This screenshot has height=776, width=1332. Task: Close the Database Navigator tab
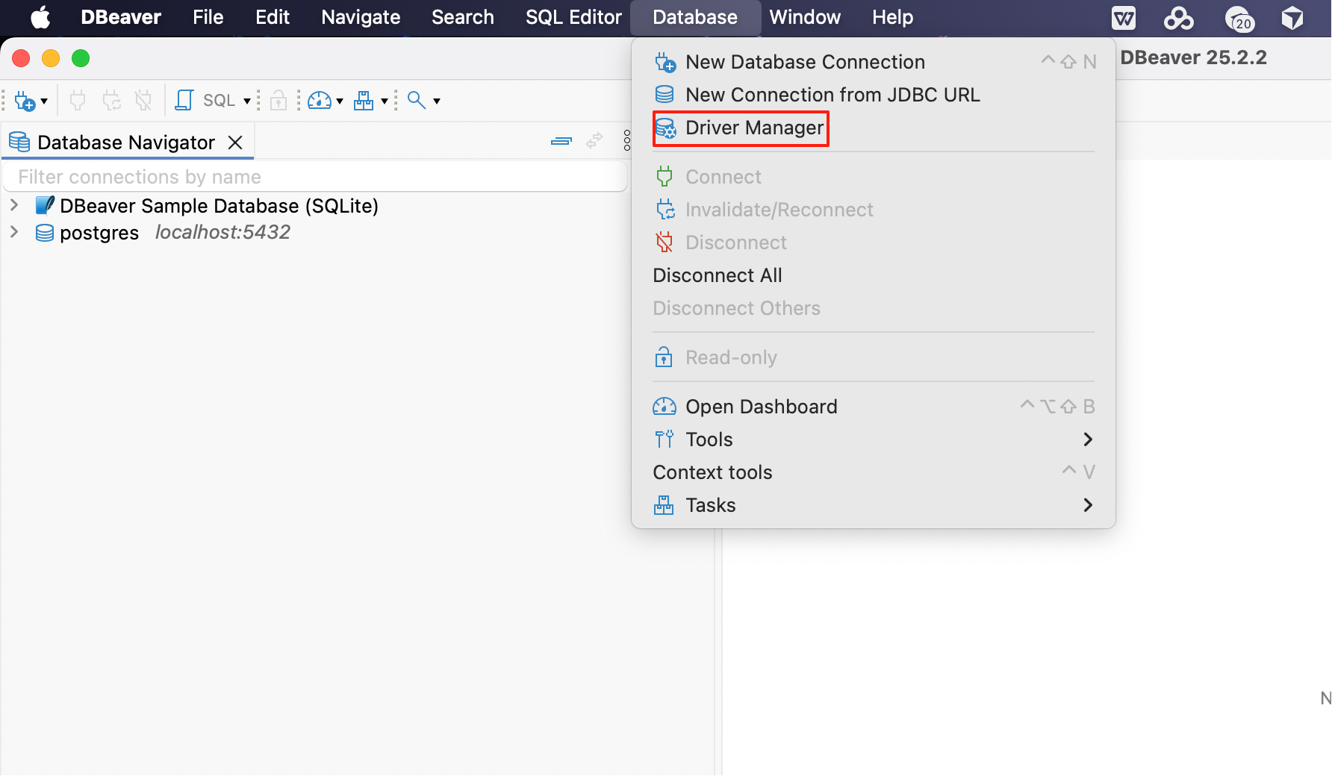tap(235, 143)
